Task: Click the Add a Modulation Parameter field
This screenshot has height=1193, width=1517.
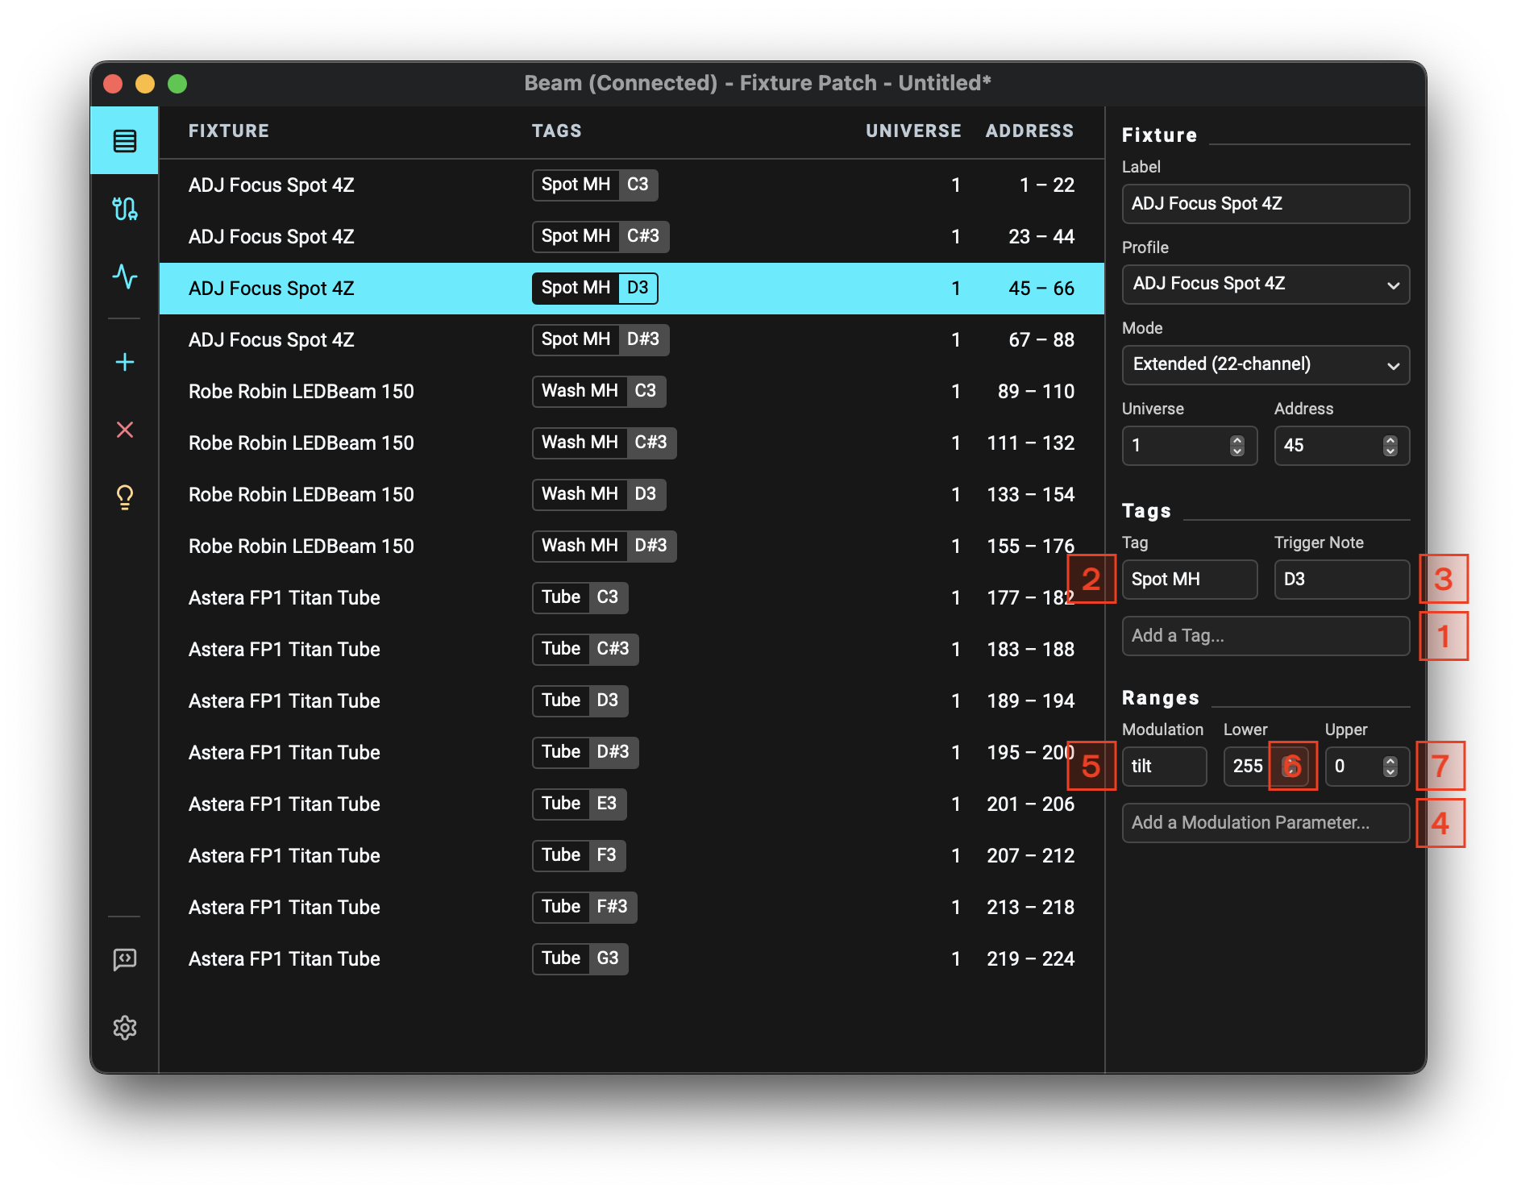Action: click(1266, 823)
